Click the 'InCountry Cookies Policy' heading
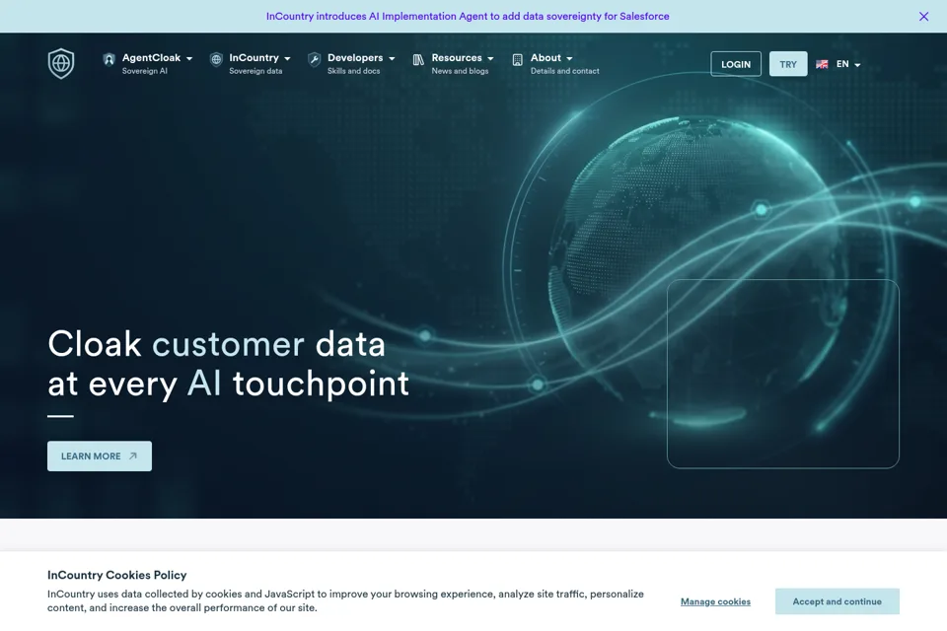This screenshot has width=947, height=631. coord(117,575)
